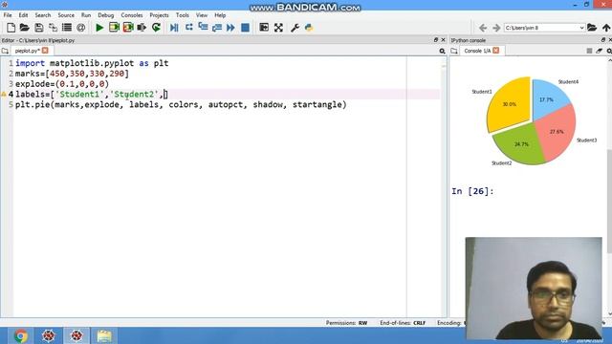Viewport: 612px width, 344px height.
Task: Save the current file with floppy icon
Action: click(x=38, y=28)
